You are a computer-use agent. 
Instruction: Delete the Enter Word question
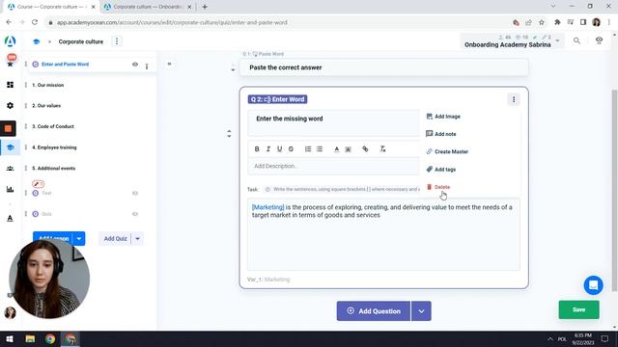(438, 187)
